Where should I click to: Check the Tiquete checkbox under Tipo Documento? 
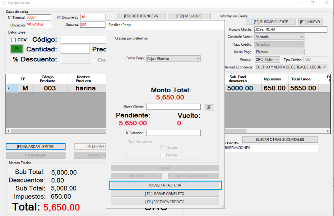pyautogui.click(x=162, y=147)
